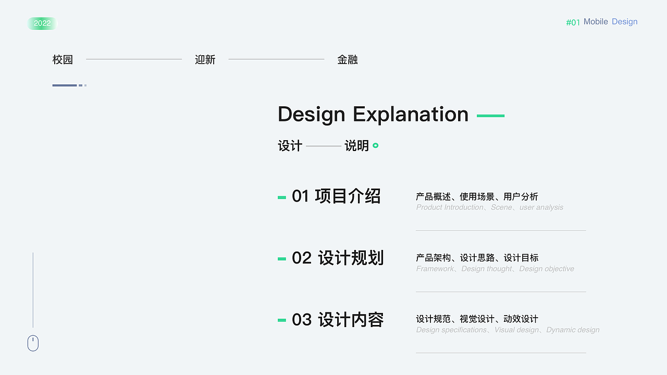Viewport: 667px width, 375px height.
Task: Click green dash beside 03 设计内容
Action: [x=282, y=320]
